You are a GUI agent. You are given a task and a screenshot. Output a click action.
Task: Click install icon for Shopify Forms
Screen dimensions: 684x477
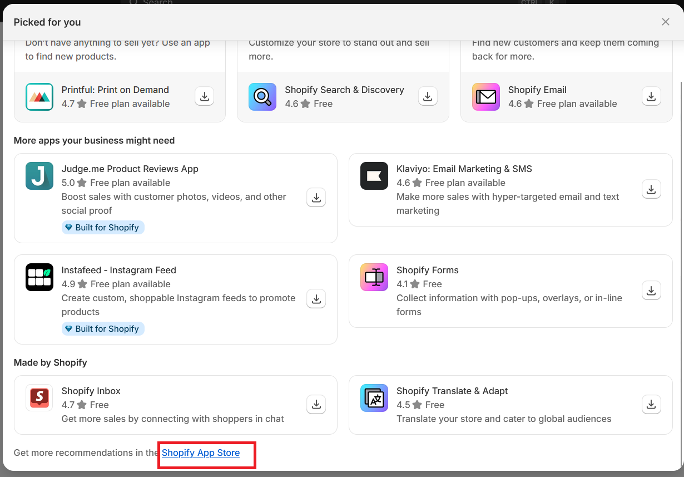[651, 291]
